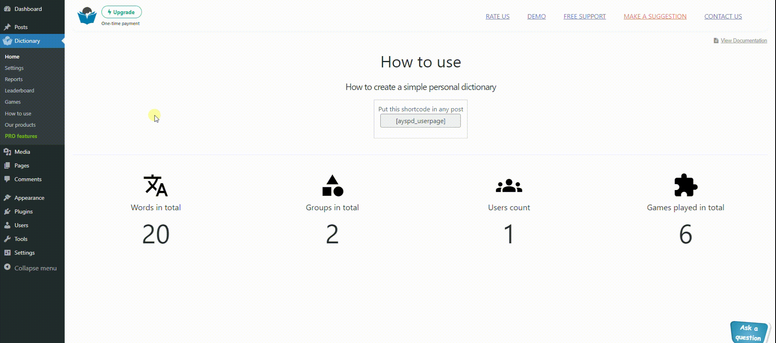Open the Comments menu
This screenshot has width=776, height=343.
tap(32, 179)
